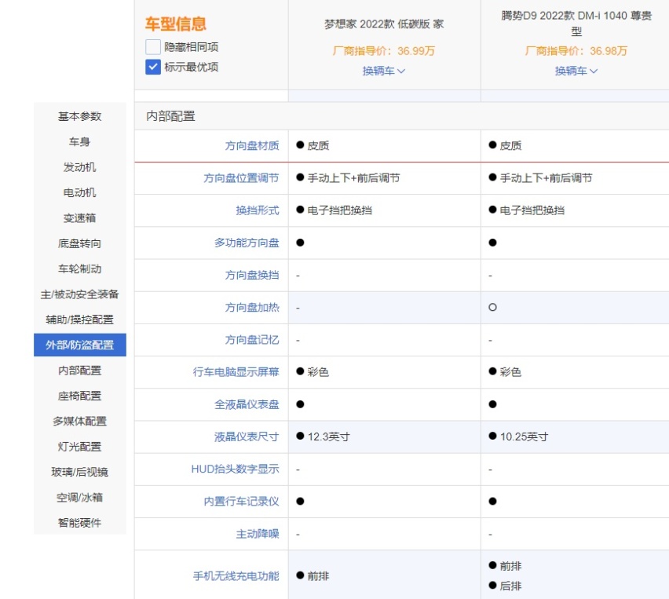Viewport: 669px width, 599px height.
Task: Open the 方向盘记忆 parameter link
Action: [x=252, y=340]
